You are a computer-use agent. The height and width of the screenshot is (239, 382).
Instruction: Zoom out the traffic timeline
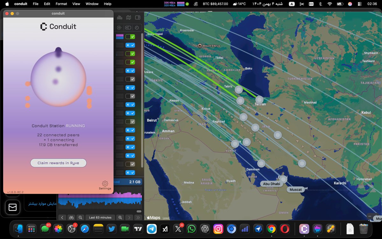81,218
